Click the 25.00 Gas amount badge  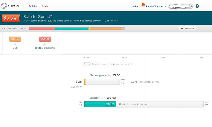tap(15, 39)
